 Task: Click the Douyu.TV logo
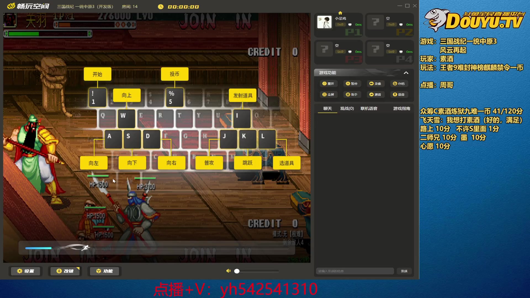tap(474, 20)
